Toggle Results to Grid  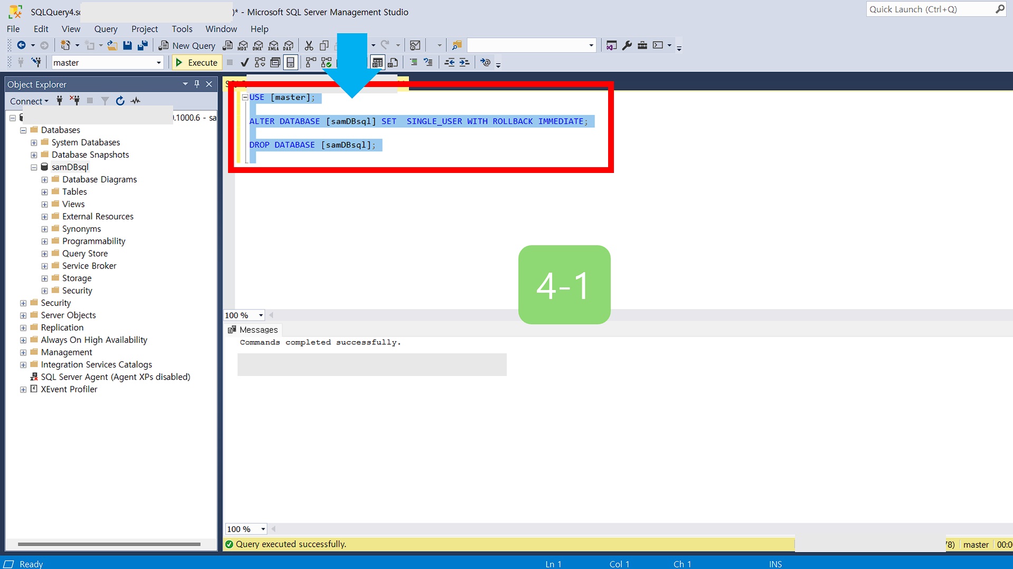coord(377,63)
